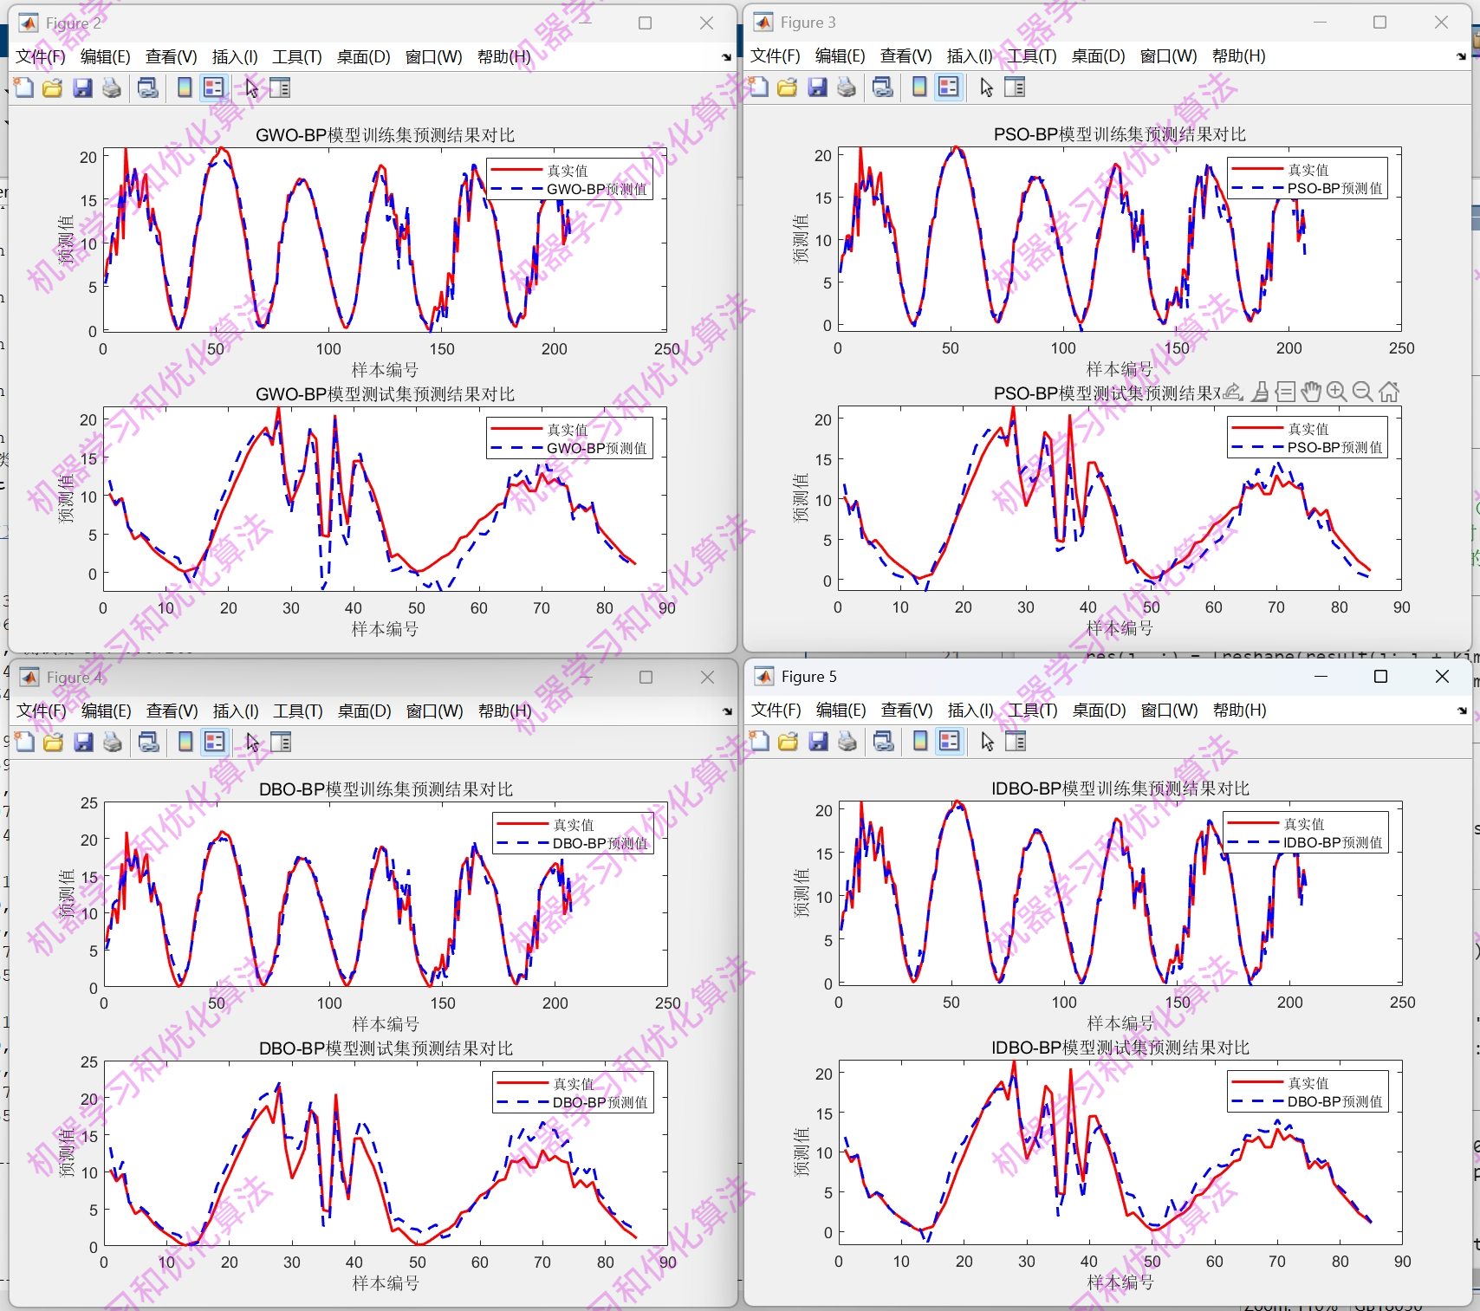Select Edit Plot arrow in Figure 4
Screen dimensions: 1480x1311
coord(252,742)
